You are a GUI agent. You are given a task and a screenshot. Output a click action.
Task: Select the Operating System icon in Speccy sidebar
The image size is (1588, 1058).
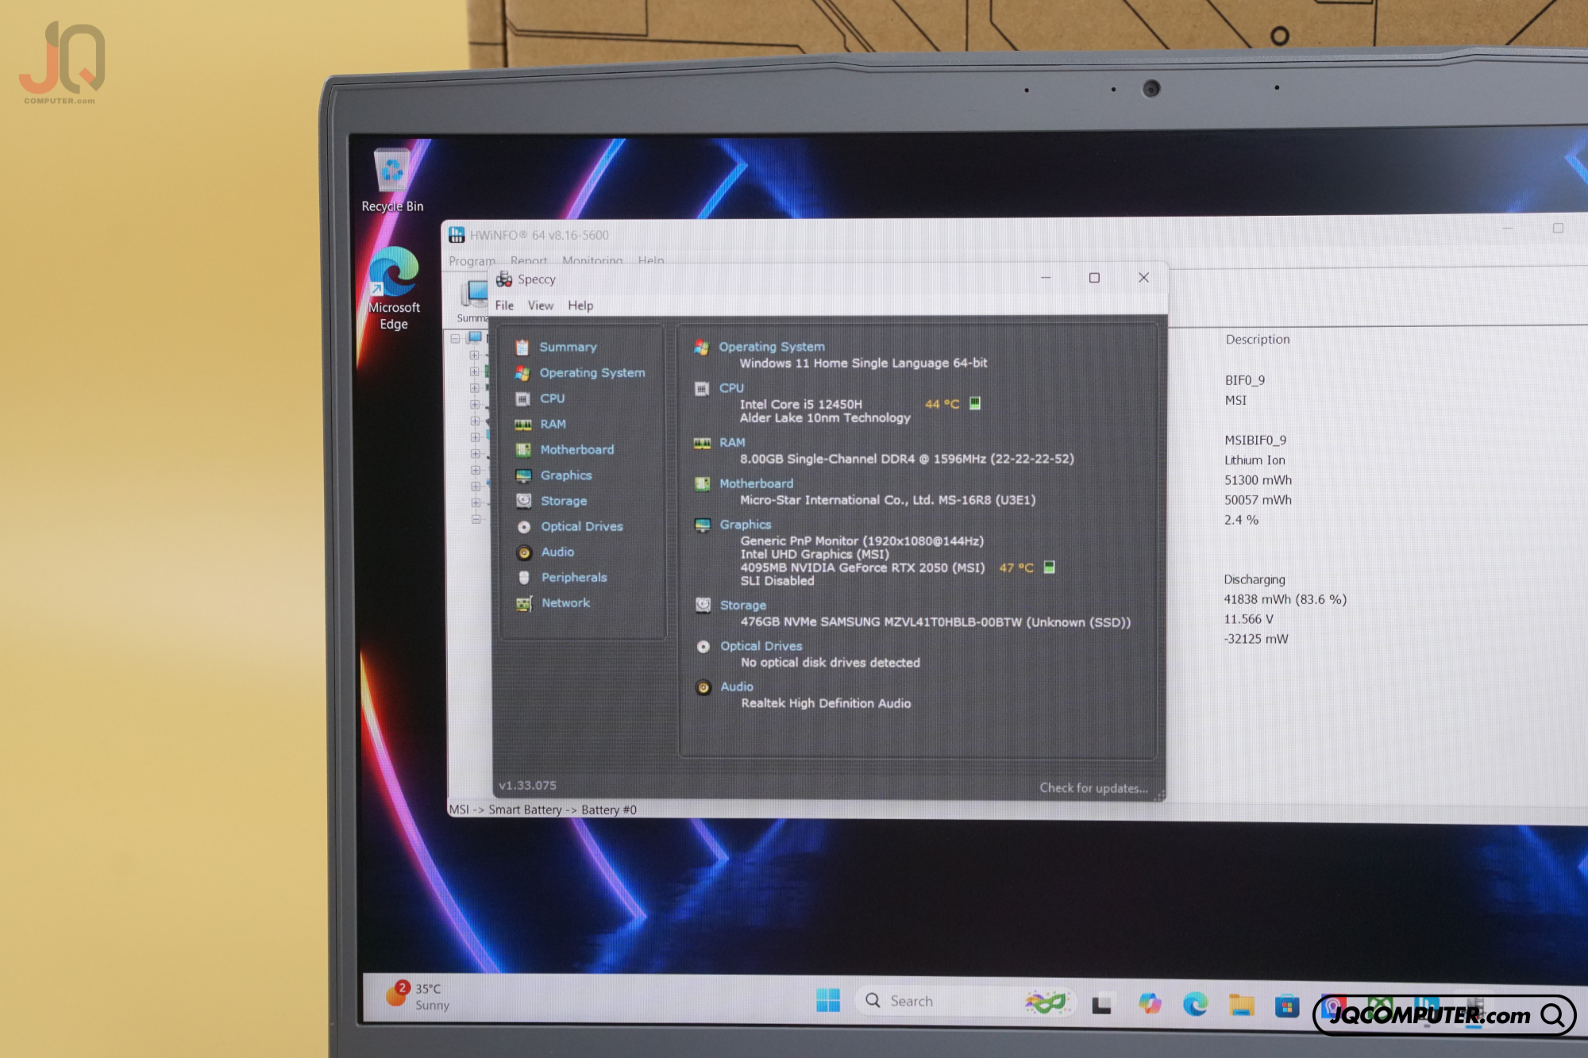click(x=522, y=373)
